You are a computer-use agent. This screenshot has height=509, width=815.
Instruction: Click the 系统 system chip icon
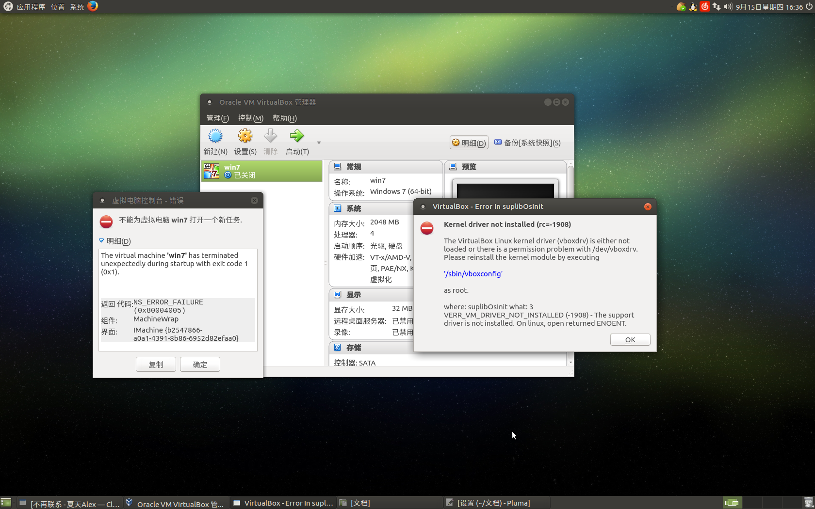[338, 208]
